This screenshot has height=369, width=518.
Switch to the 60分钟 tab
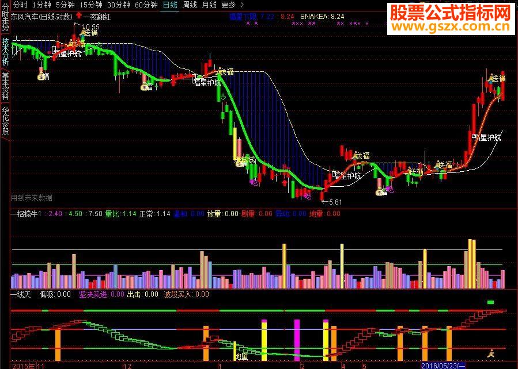tap(146, 5)
